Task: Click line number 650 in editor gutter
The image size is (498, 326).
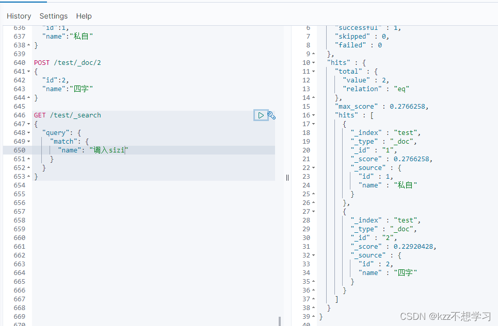Action: [20, 150]
